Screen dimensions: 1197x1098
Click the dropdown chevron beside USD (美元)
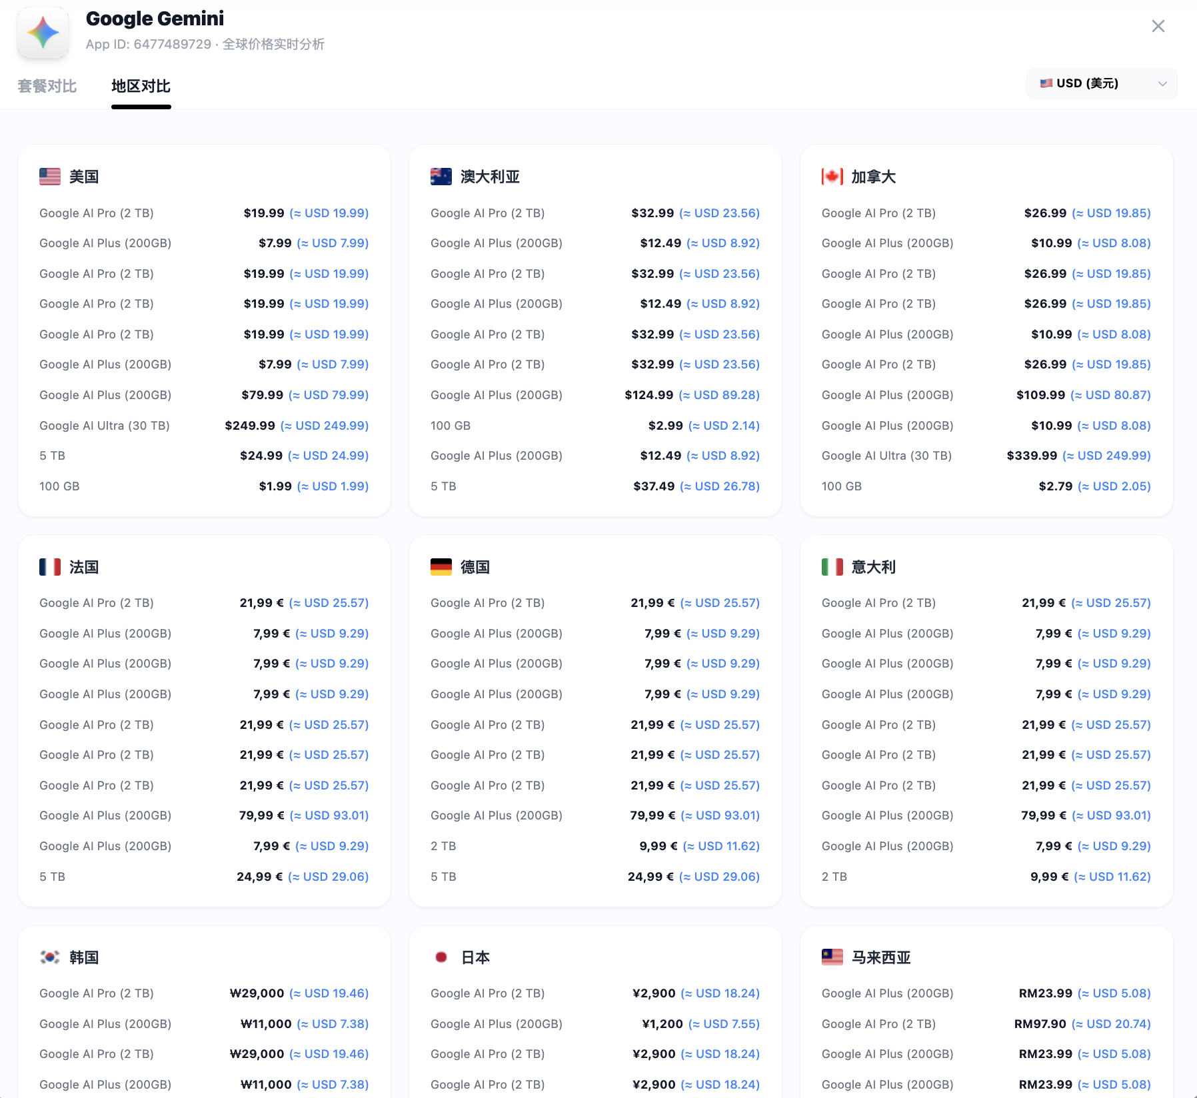(1162, 84)
